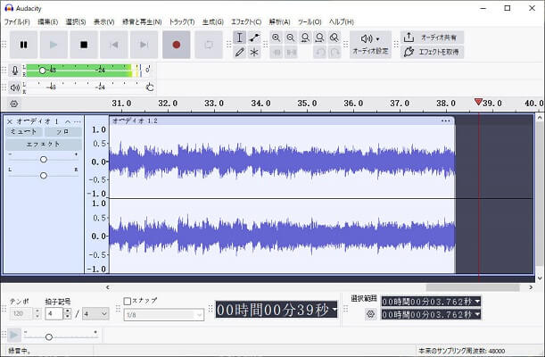Open selection end time format dropdown

477,314
